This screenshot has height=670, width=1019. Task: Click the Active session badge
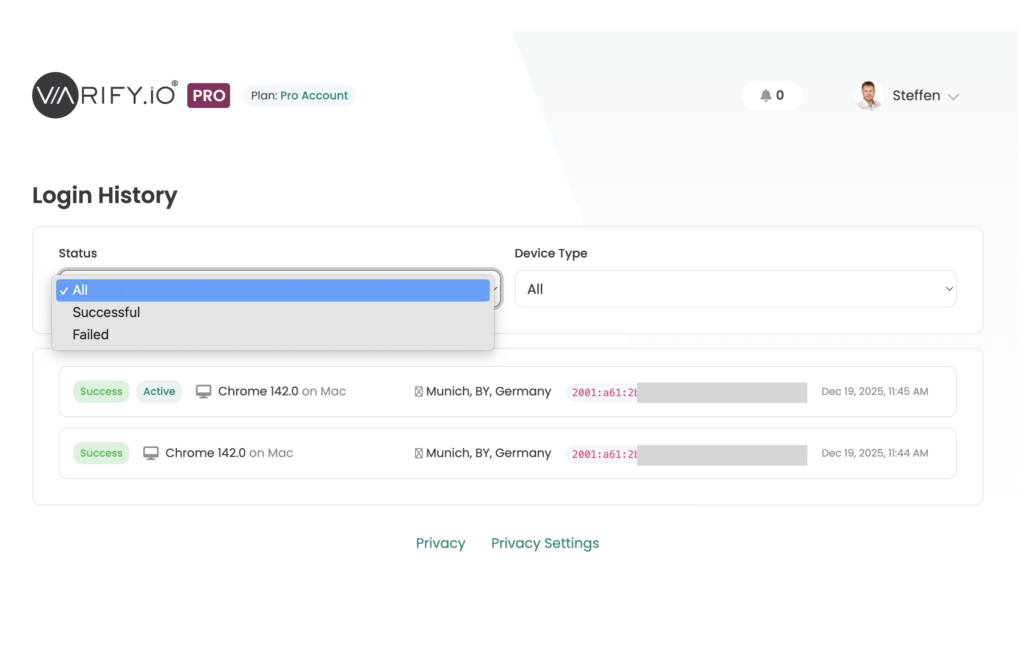(159, 391)
